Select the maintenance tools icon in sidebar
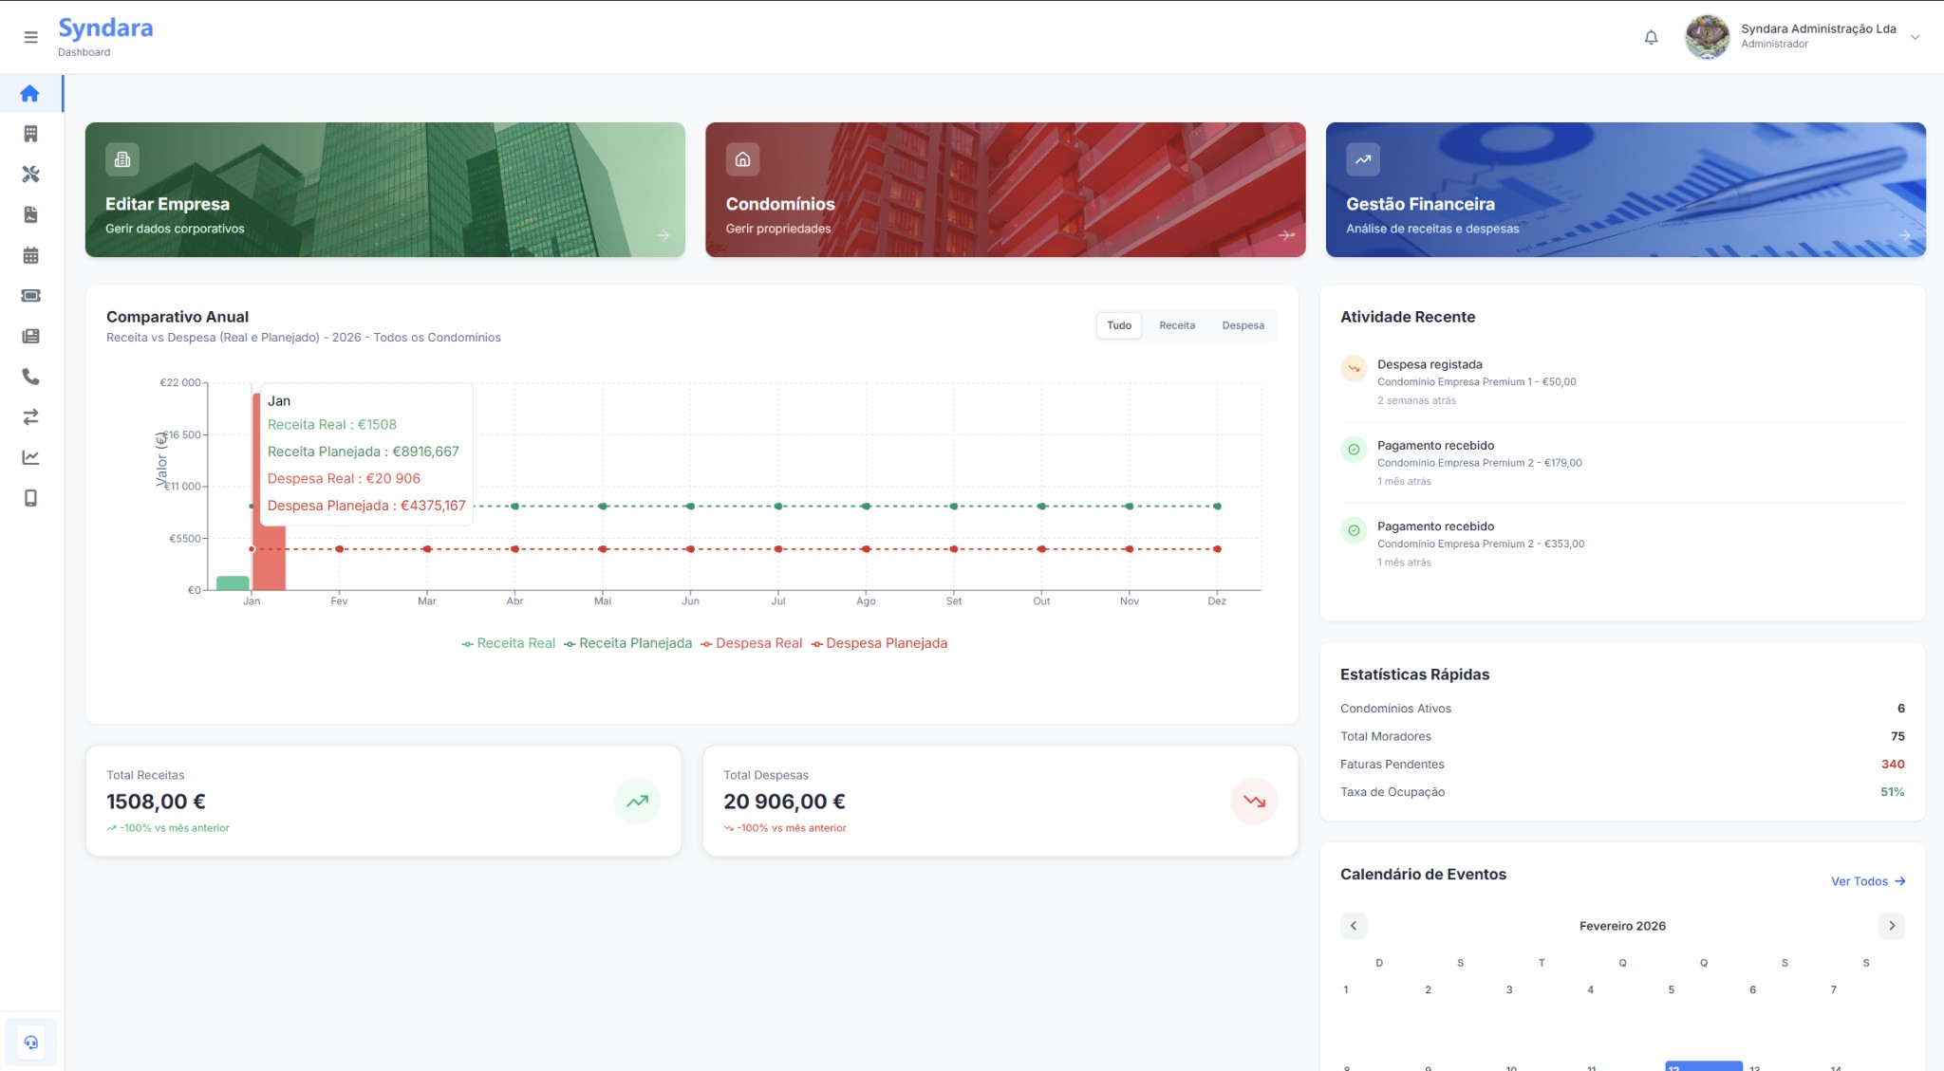Viewport: 1944px width, 1071px height. (30, 174)
